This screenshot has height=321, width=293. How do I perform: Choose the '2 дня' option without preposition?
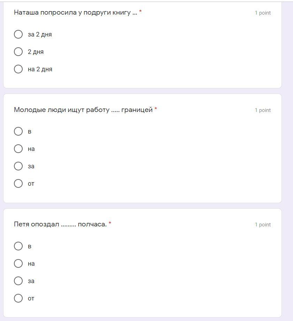(x=18, y=52)
